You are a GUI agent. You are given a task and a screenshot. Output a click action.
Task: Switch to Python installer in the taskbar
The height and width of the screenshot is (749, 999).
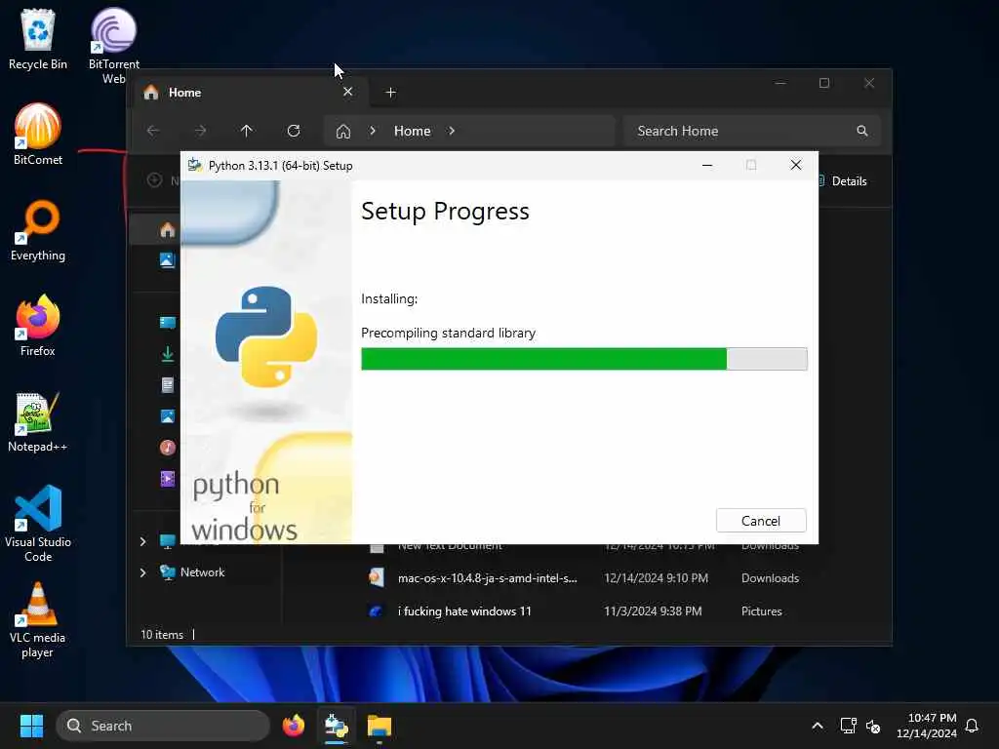click(336, 726)
